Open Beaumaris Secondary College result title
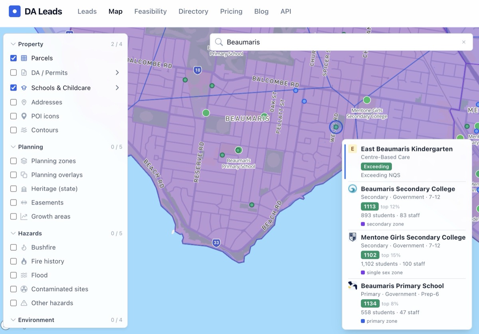Viewport: 479px width, 334px height. (408, 189)
